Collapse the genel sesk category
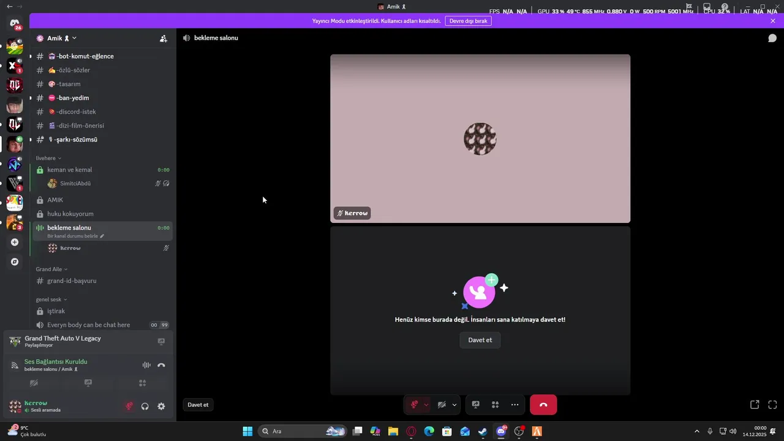 [x=51, y=300]
